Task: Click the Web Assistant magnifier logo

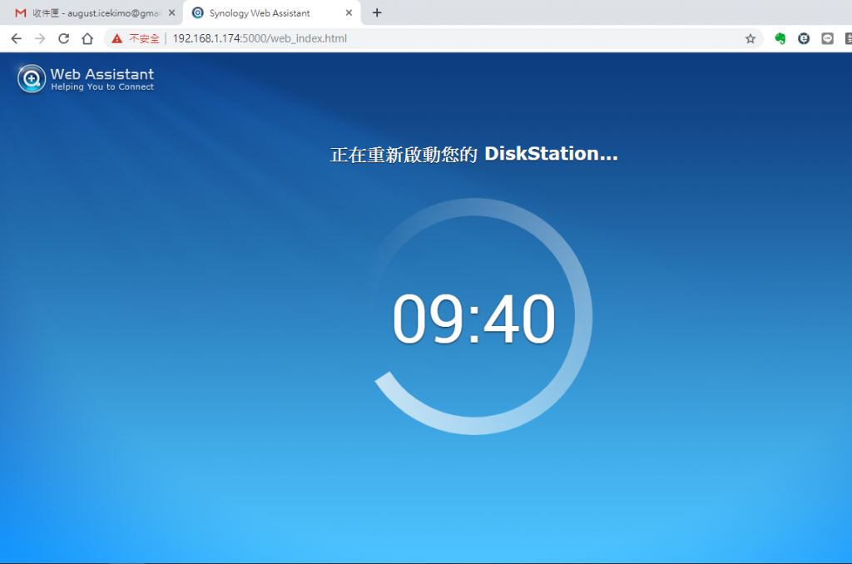Action: tap(32, 79)
